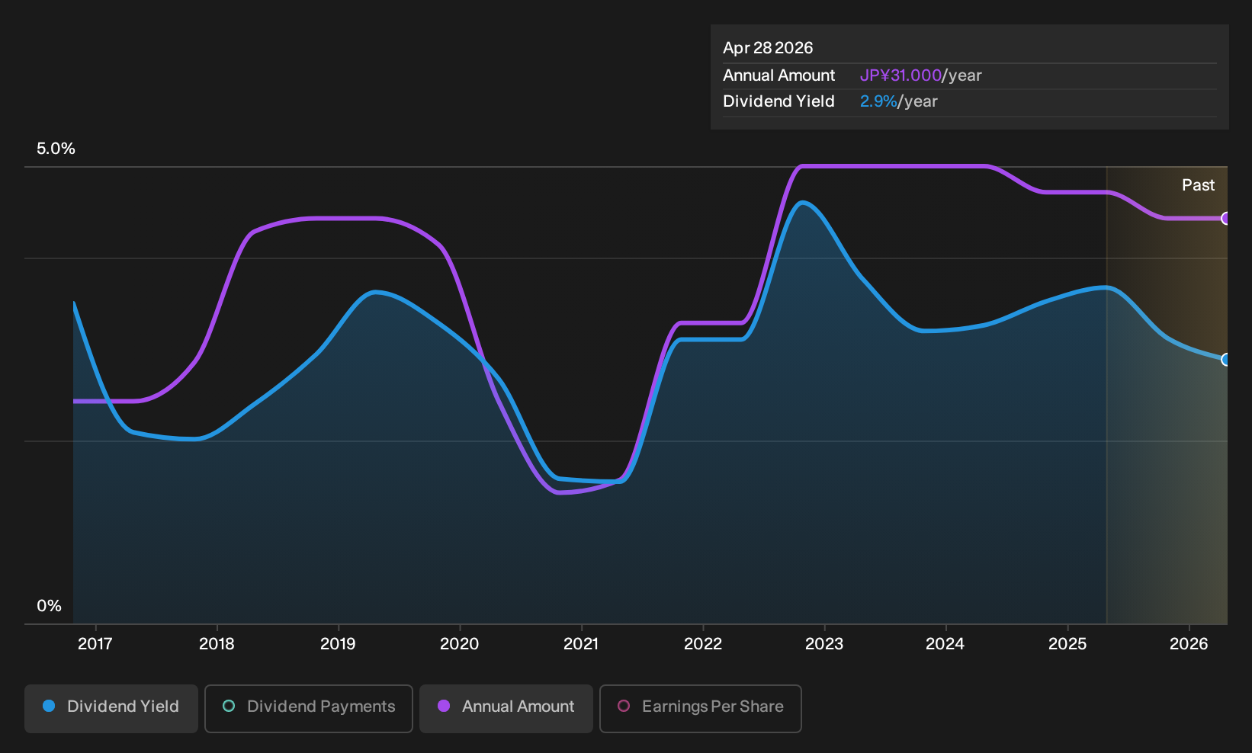The height and width of the screenshot is (753, 1252).
Task: Click the 2025 axis label
Action: point(1067,644)
